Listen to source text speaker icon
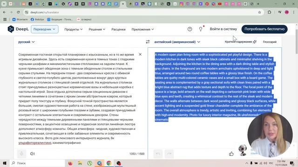 coord(32,154)
